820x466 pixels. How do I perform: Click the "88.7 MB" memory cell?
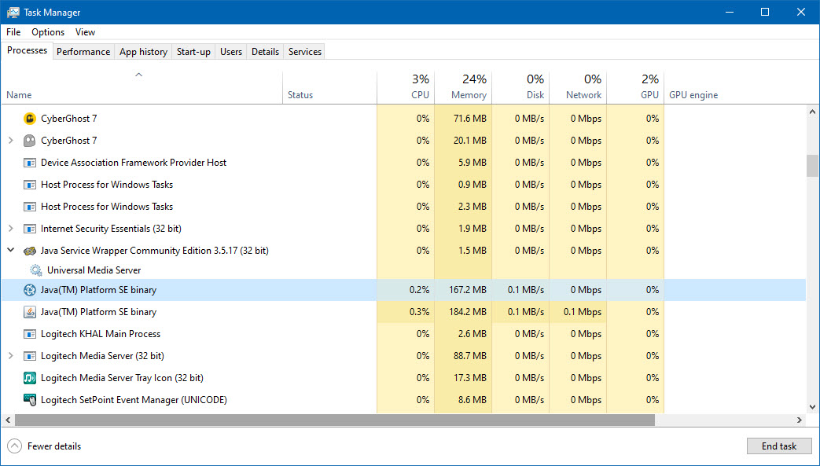point(463,356)
